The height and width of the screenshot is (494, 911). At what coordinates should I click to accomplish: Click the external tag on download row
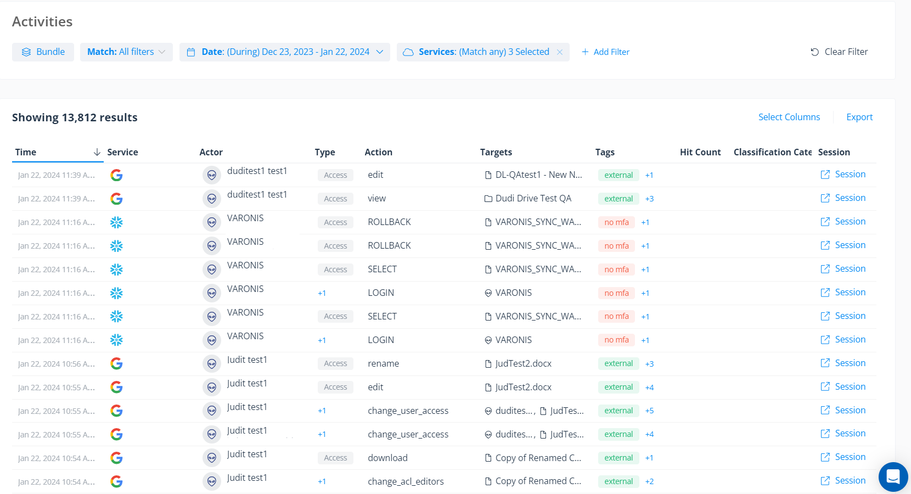coord(618,458)
